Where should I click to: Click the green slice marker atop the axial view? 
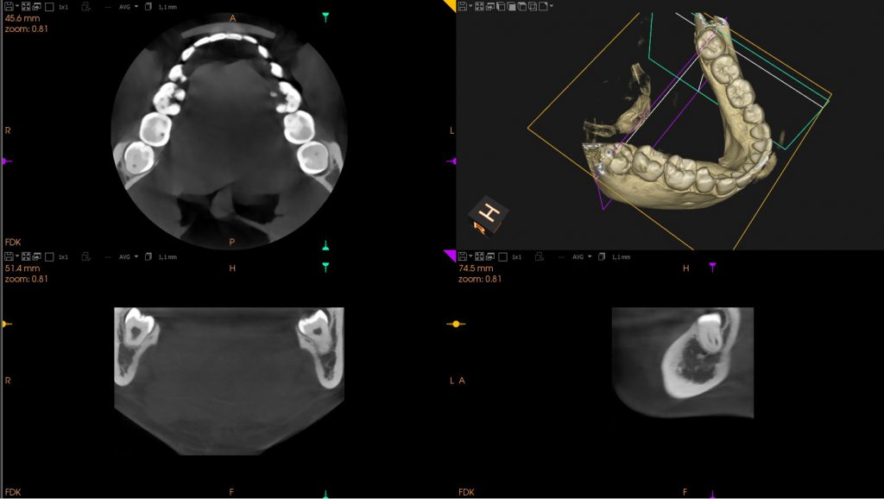click(x=325, y=16)
